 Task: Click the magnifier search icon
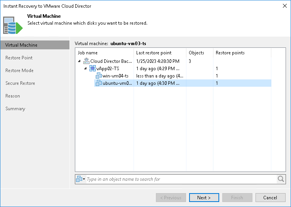pos(281,179)
